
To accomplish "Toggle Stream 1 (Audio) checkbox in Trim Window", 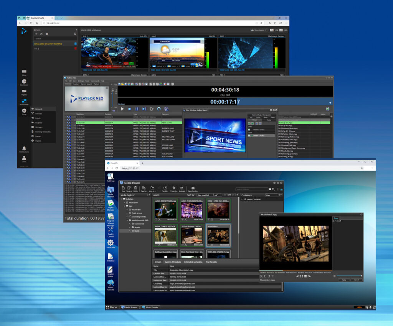I will click(249, 135).
